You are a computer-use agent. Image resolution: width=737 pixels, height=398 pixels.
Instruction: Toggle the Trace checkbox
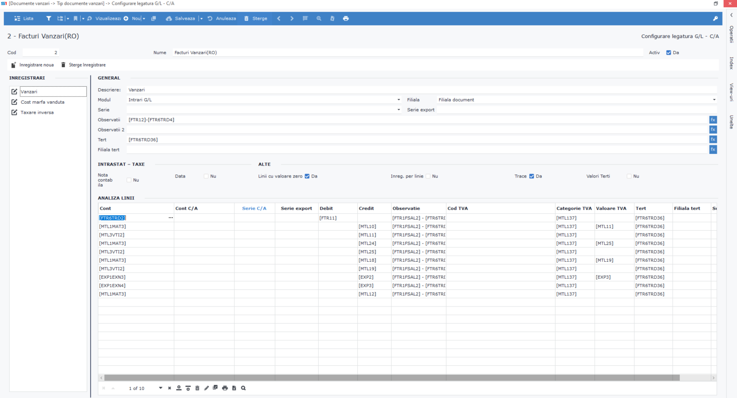[x=532, y=176]
